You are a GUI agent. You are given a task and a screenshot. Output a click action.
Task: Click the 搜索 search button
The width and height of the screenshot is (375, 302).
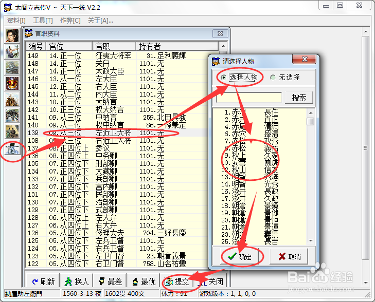(299, 98)
